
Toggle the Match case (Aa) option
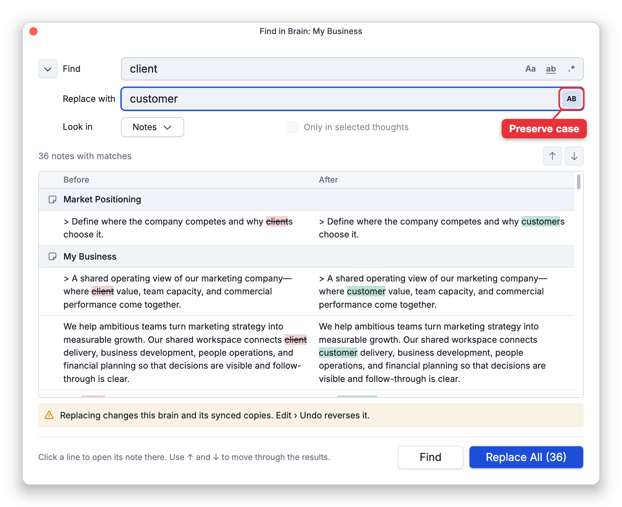tap(530, 69)
